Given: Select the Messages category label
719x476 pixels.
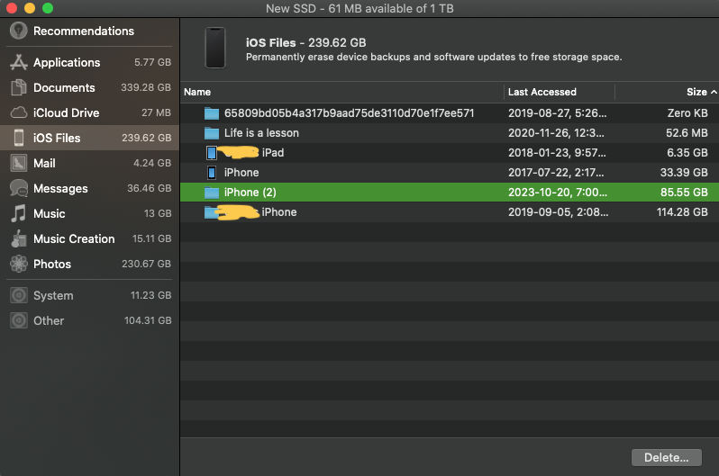Looking at the screenshot, I should 60,188.
